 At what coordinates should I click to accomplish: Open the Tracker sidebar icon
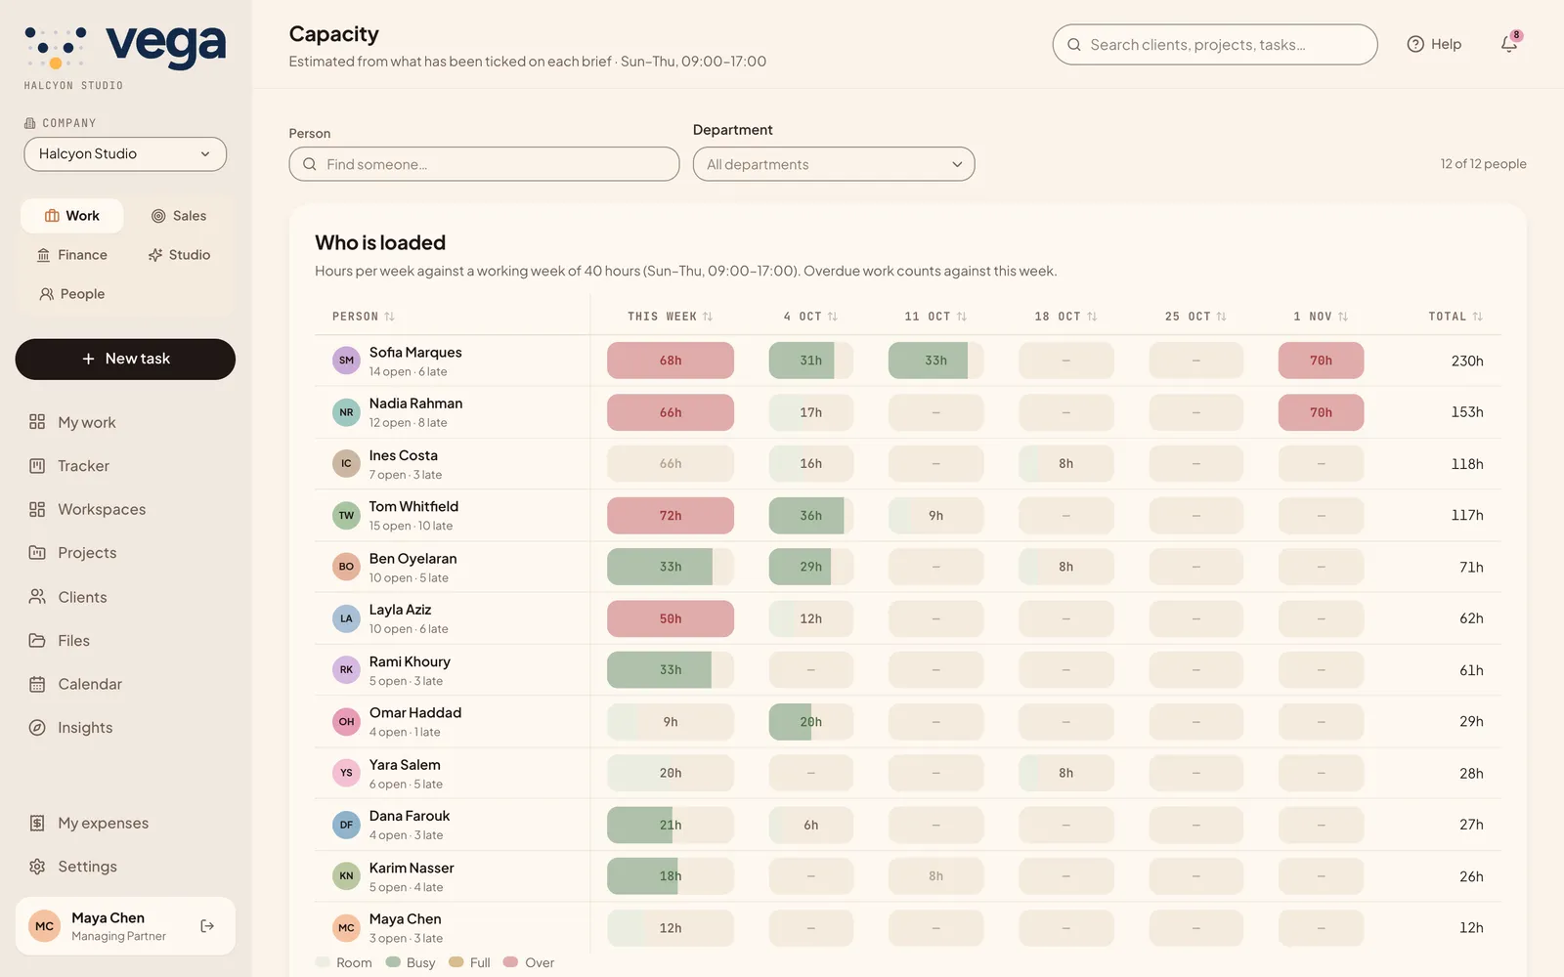click(37, 466)
